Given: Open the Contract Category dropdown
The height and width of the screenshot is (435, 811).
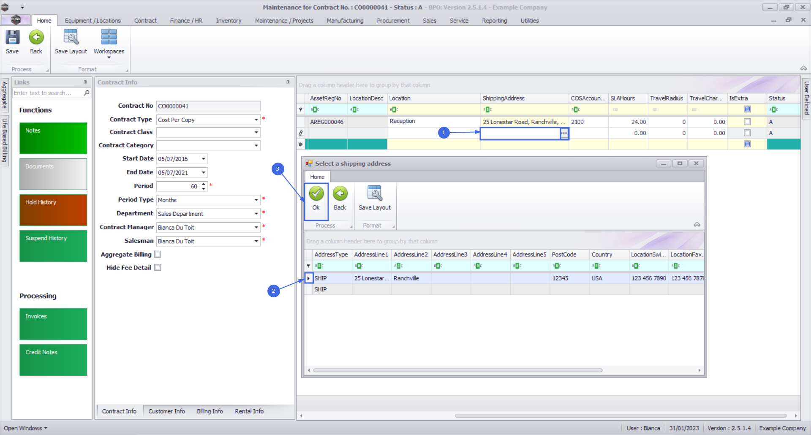Looking at the screenshot, I should (256, 146).
